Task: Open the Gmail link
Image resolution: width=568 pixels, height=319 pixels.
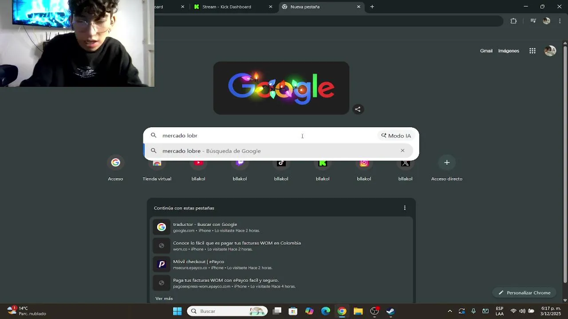Action: [486, 51]
